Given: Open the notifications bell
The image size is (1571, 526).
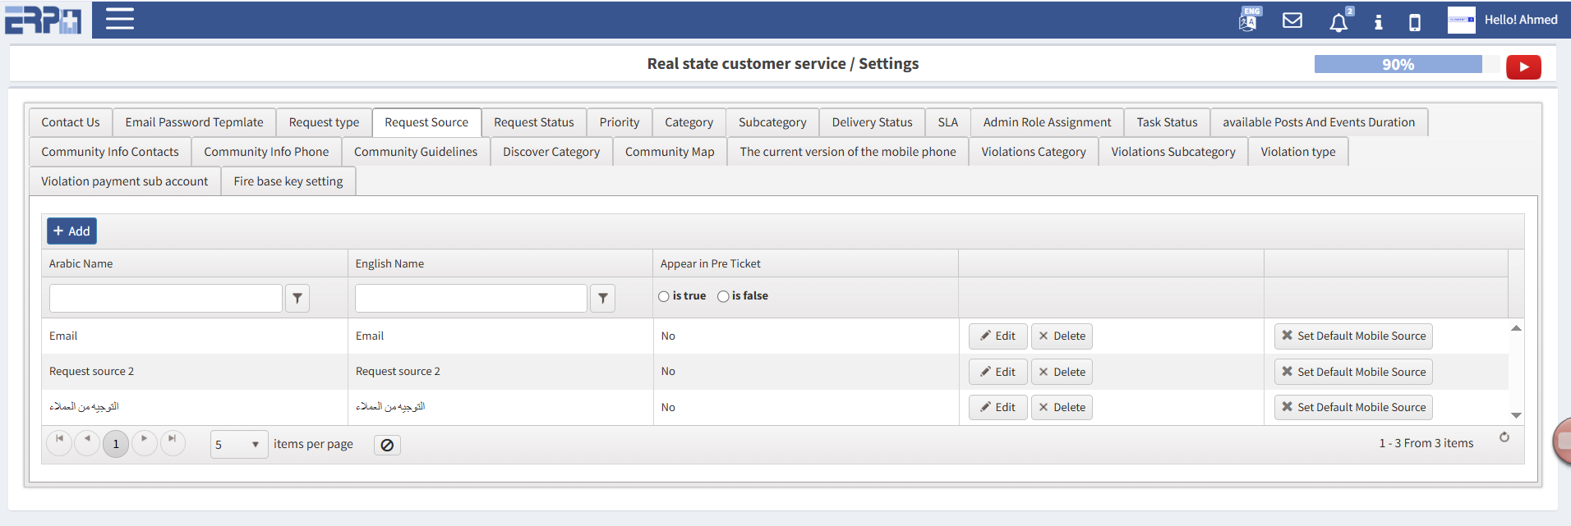Looking at the screenshot, I should [x=1338, y=22].
